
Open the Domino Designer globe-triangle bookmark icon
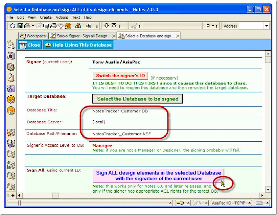pos(11,111)
